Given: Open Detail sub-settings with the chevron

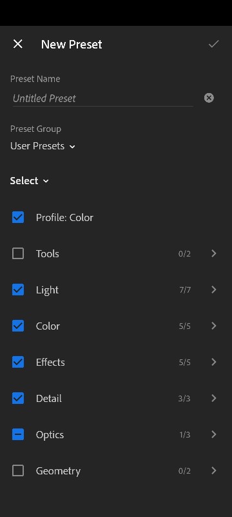Looking at the screenshot, I should click(214, 398).
